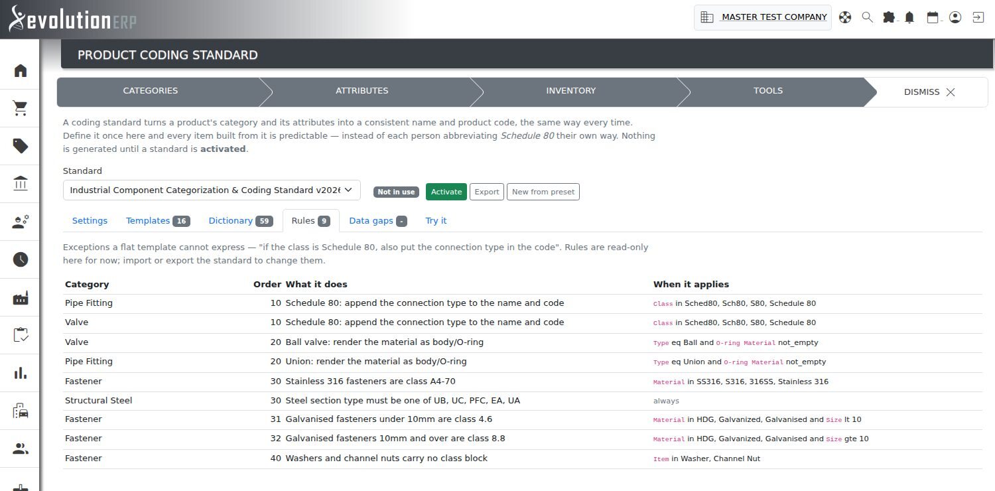Go to the Tools step
The image size is (995, 491).
click(x=768, y=91)
